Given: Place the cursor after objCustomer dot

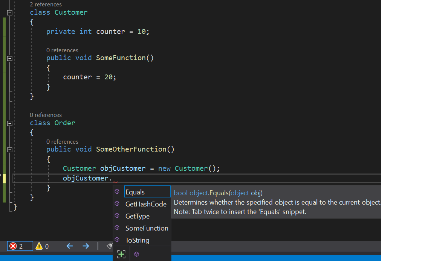Looking at the screenshot, I should [113, 178].
